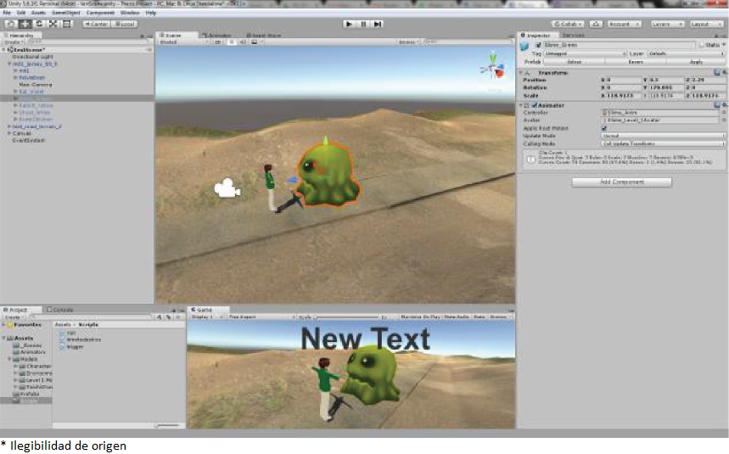Click the Step frame button
729x454 pixels.
[378, 24]
